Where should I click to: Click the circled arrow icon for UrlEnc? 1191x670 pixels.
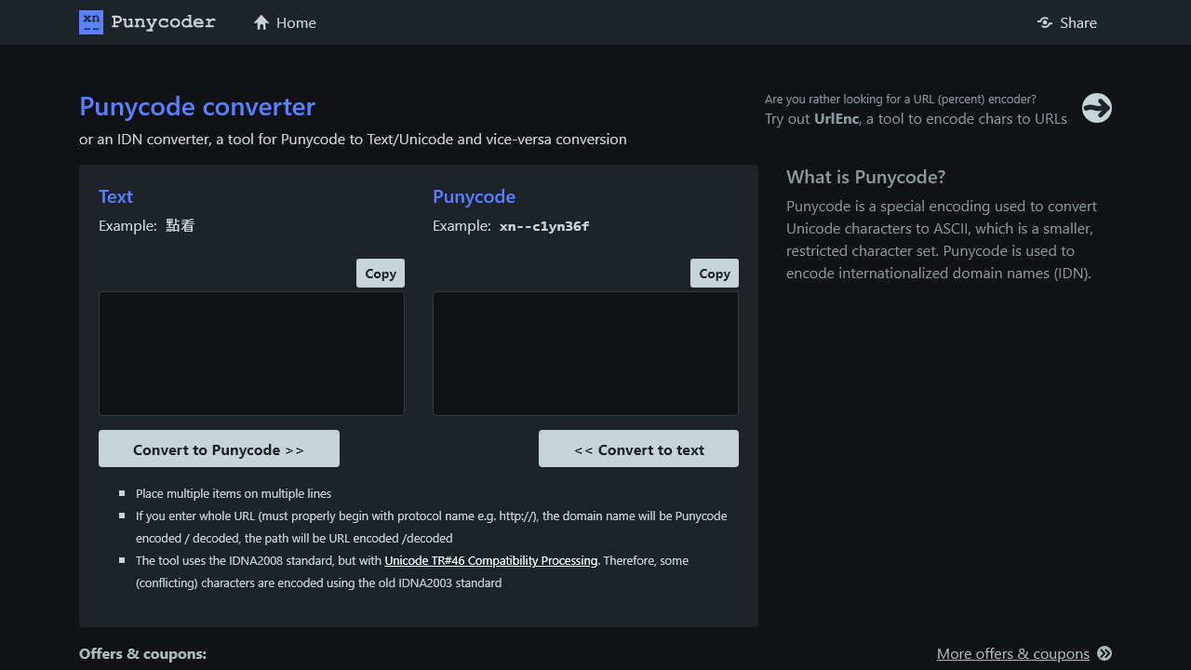point(1097,108)
